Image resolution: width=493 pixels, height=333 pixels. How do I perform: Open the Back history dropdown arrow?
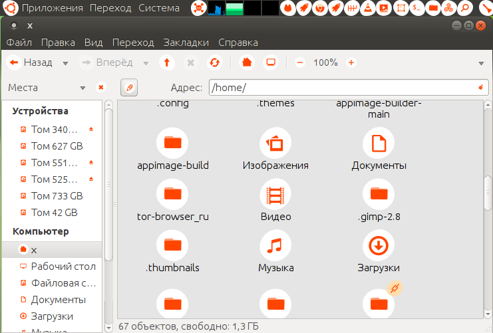click(x=65, y=63)
